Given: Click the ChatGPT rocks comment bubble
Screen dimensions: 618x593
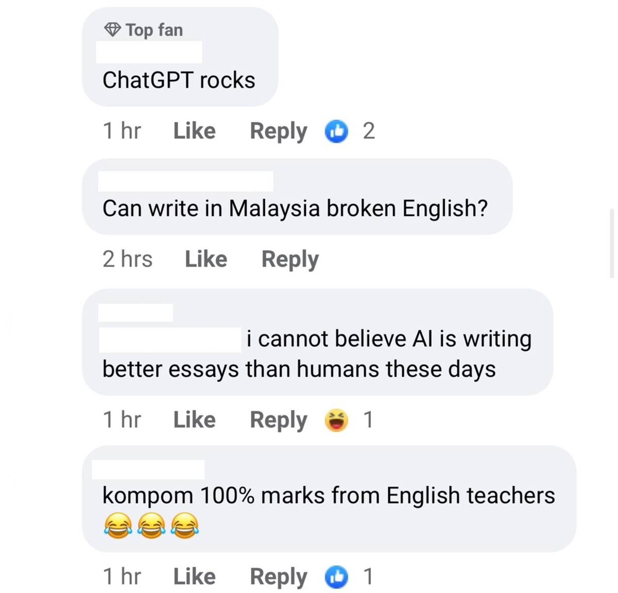Looking at the screenshot, I should [180, 57].
